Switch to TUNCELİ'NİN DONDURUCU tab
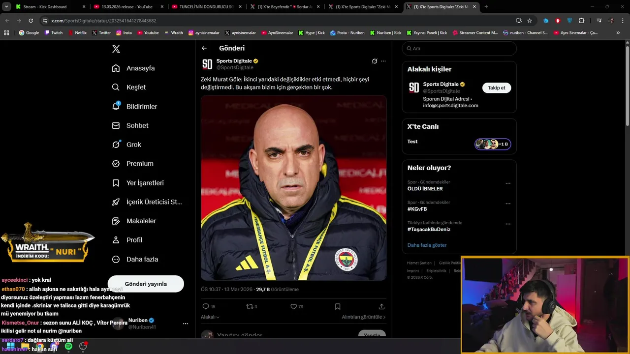The width and height of the screenshot is (630, 354). pos(207,7)
